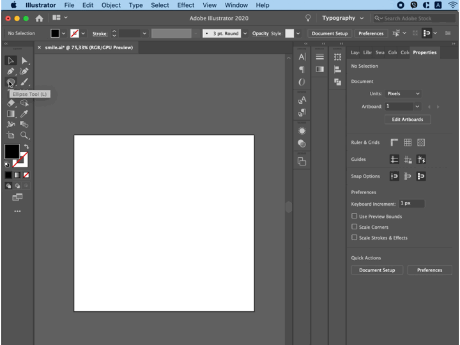Open the Typography workspace switcher
Viewport: 460px width, 345px height.
[342, 18]
